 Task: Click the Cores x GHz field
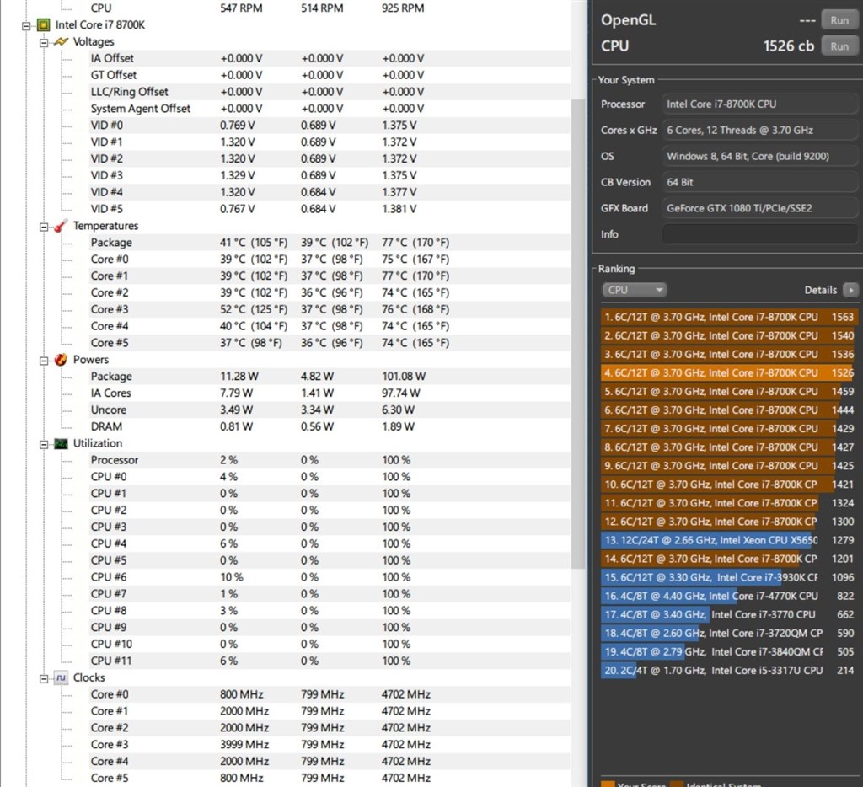[x=759, y=131]
